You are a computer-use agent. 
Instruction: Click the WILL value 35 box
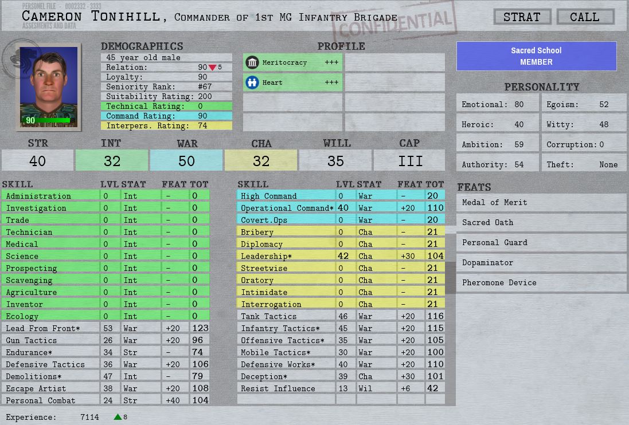[x=335, y=160]
